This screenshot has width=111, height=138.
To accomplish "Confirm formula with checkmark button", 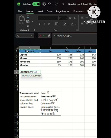I will (45, 36).
